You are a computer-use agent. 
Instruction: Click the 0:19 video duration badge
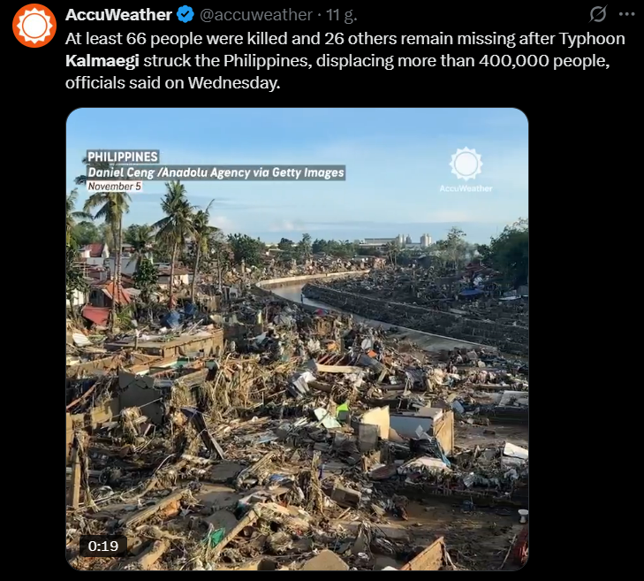point(102,547)
